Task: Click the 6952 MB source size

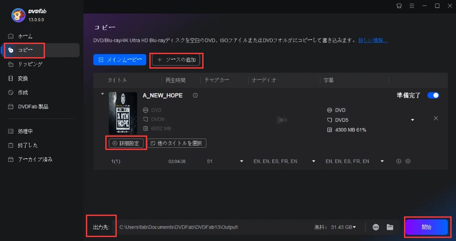Action: [161, 128]
